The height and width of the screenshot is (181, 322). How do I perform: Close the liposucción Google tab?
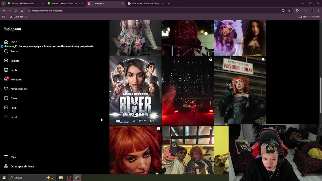pyautogui.click(x=163, y=4)
